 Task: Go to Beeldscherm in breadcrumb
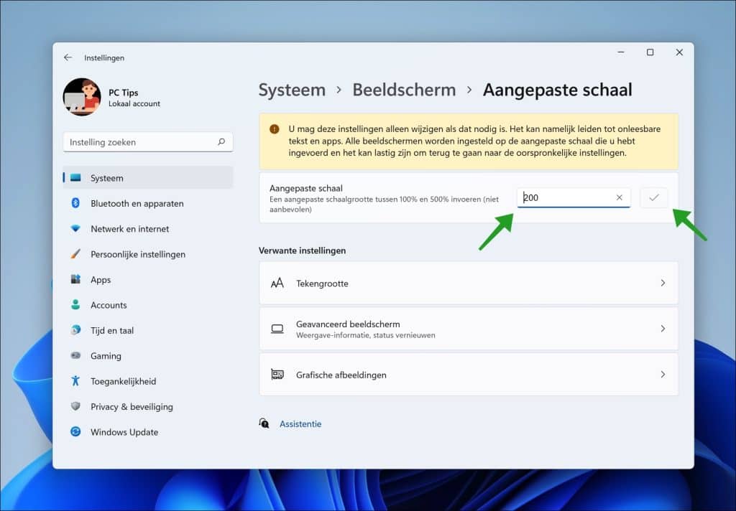(404, 90)
